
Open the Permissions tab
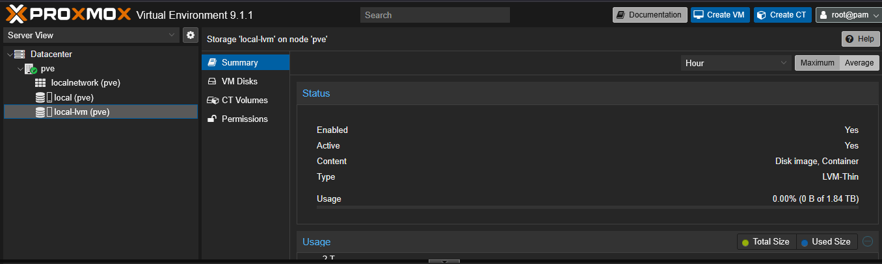246,119
